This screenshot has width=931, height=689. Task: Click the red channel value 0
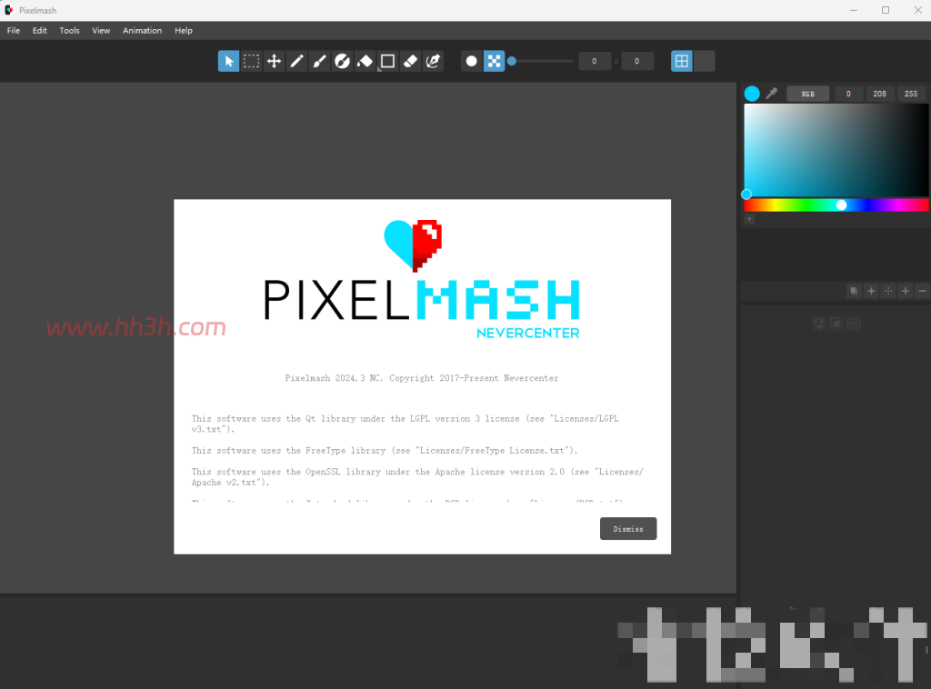pos(848,94)
